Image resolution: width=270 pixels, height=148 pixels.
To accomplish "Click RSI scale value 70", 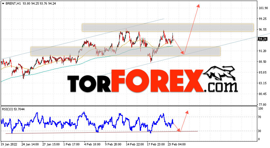I will 260,117.
